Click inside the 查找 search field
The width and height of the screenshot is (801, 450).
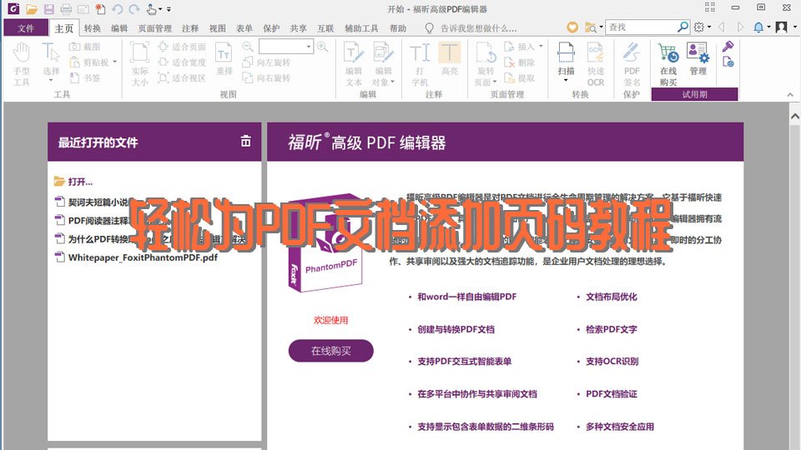[641, 27]
